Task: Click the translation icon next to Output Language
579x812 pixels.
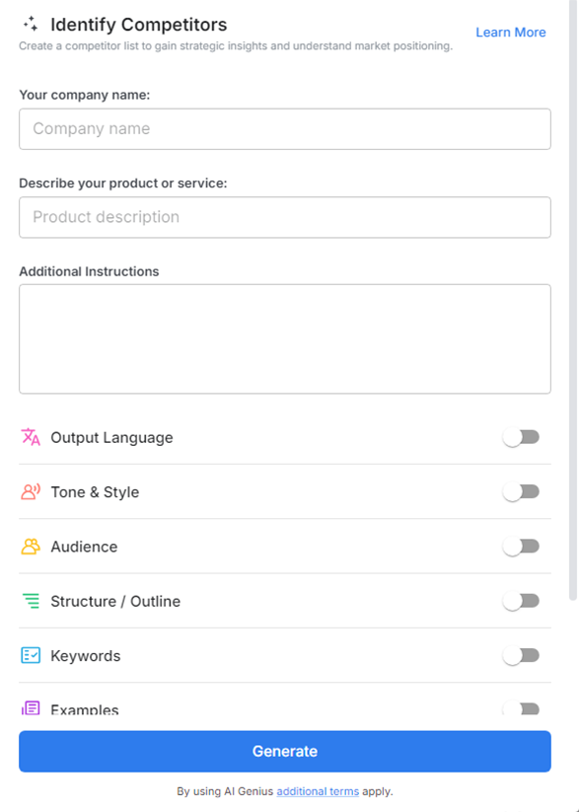Action: pyautogui.click(x=29, y=437)
